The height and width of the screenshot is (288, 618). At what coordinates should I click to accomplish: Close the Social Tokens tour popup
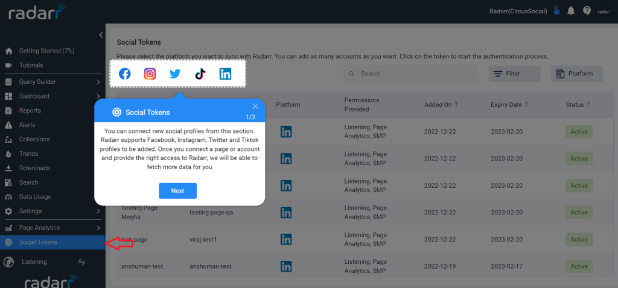tap(255, 106)
